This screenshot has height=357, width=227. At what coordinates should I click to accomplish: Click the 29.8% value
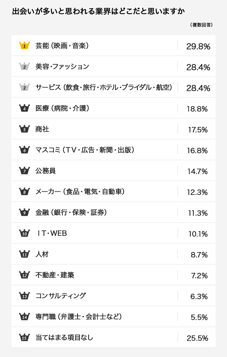coord(198,47)
